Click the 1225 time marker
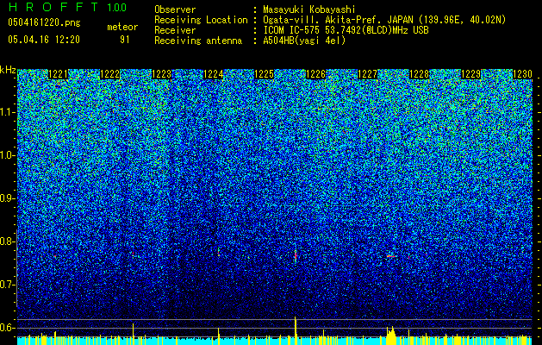The width and height of the screenshot is (542, 345). coord(265,74)
